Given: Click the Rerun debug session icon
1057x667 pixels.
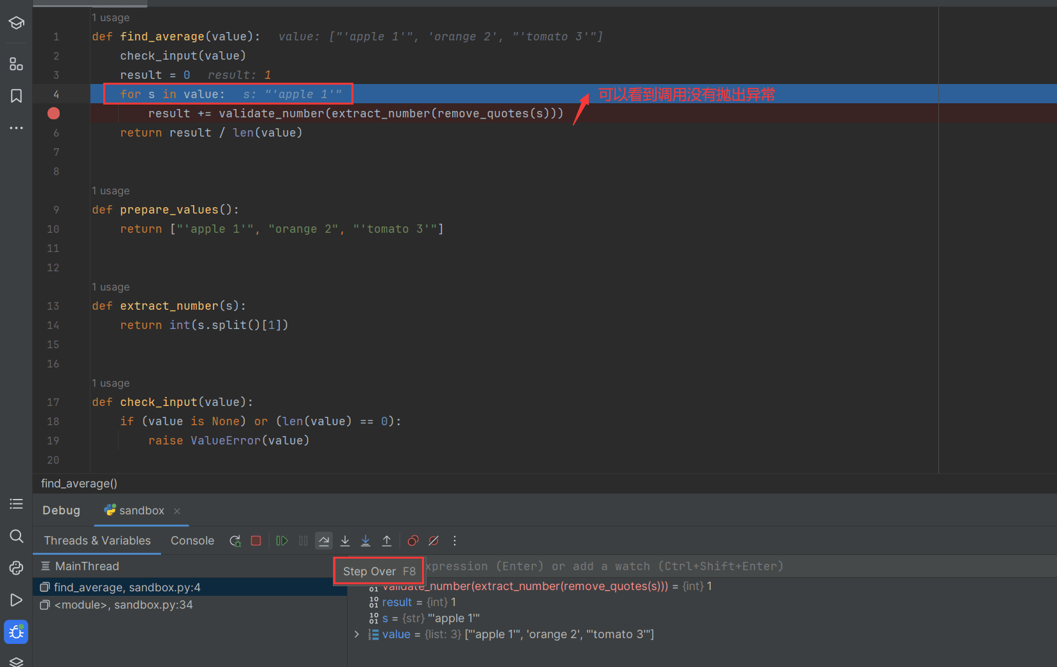Looking at the screenshot, I should point(235,541).
